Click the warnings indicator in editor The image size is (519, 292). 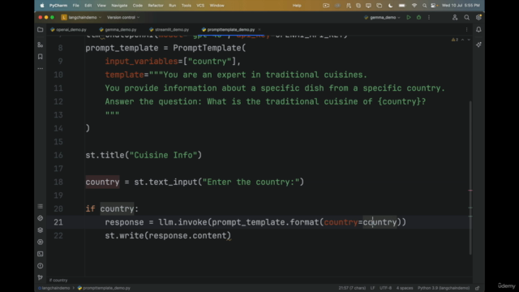click(x=455, y=40)
